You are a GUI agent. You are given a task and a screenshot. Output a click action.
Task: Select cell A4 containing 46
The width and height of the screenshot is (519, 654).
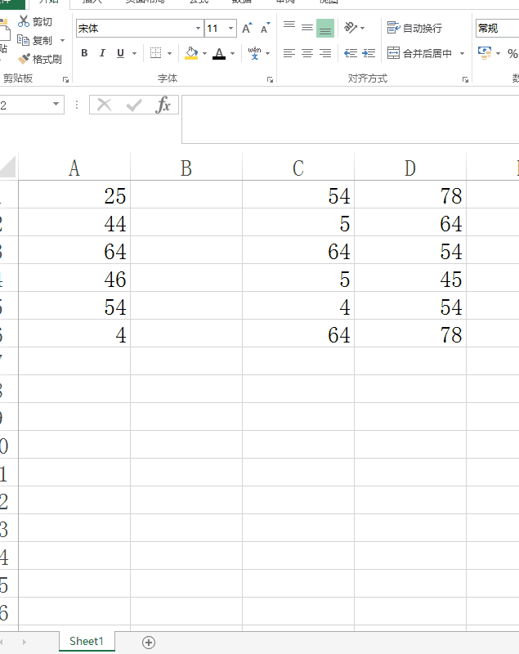74,278
